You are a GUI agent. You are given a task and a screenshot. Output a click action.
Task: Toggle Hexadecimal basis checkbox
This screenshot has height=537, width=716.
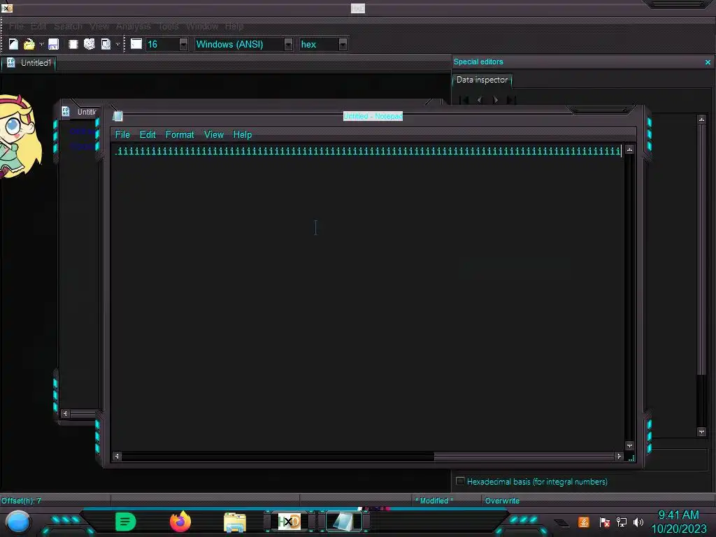pos(460,481)
